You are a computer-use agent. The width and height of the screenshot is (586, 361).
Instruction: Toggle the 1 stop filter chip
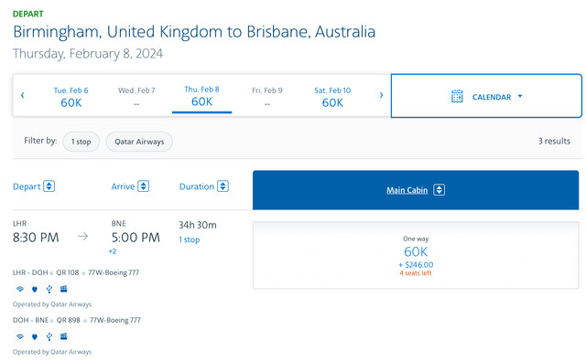(81, 142)
